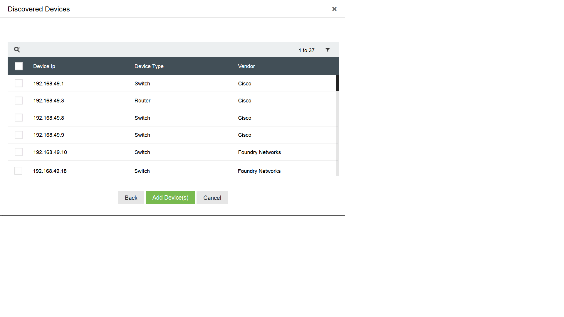The height and width of the screenshot is (317, 564).
Task: Open the filter icon near pagination
Action: pos(328,50)
